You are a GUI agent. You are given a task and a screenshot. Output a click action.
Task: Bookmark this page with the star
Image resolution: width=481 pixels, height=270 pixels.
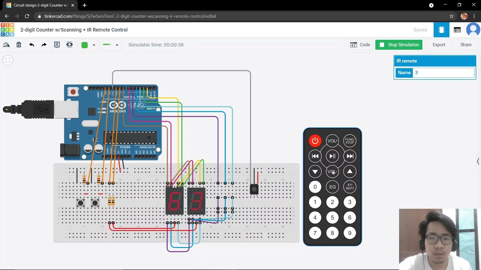click(x=452, y=16)
